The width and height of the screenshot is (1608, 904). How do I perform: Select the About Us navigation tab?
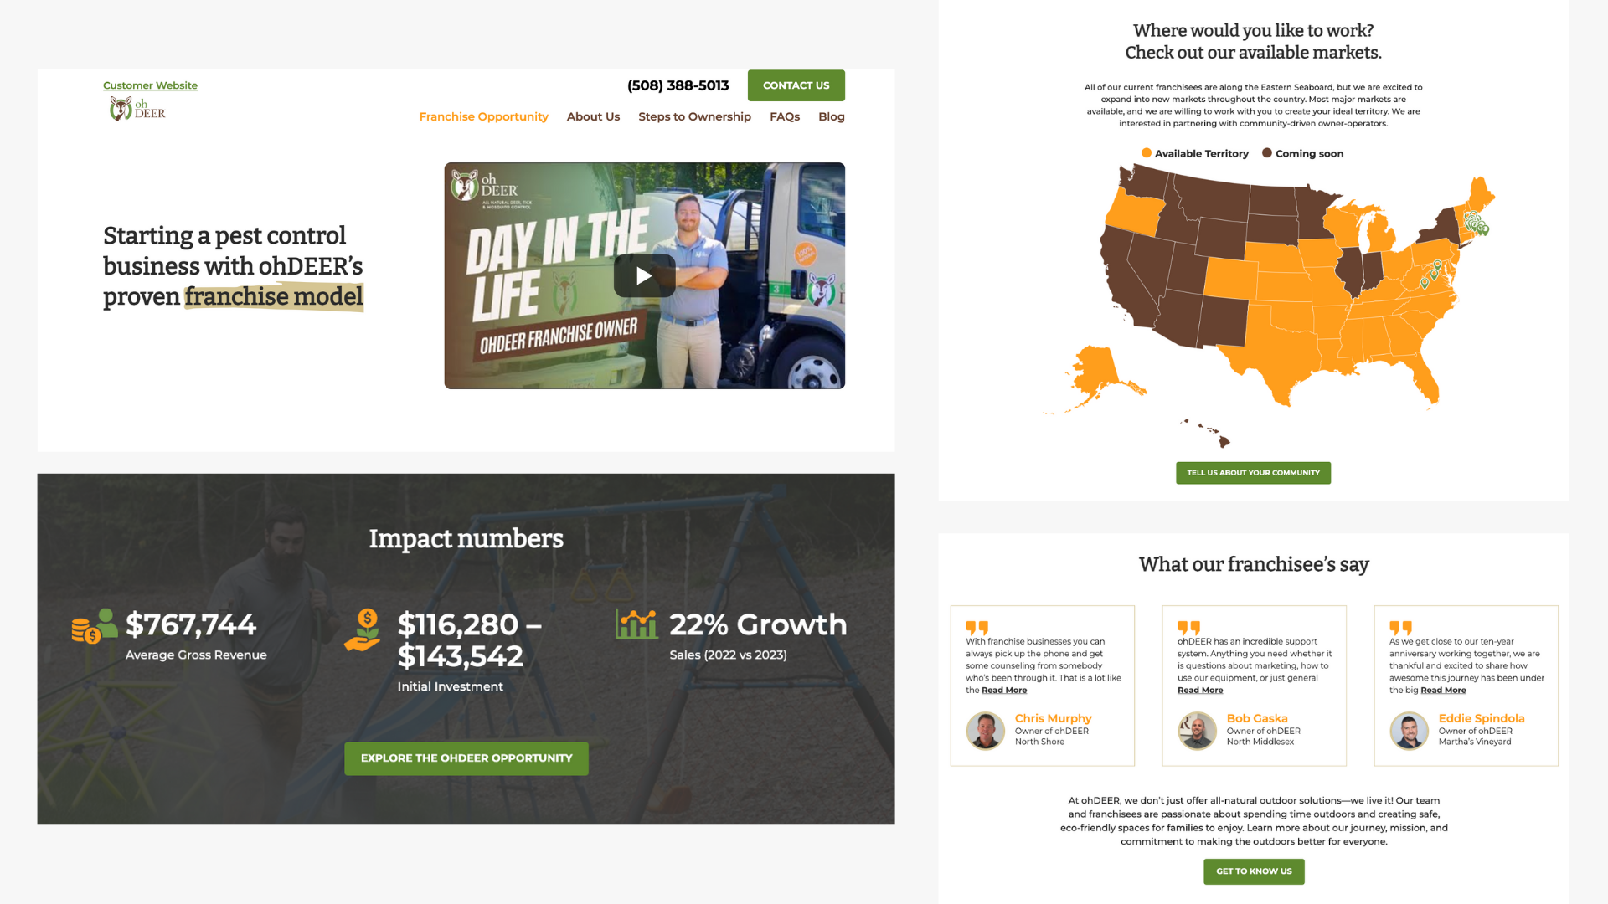pyautogui.click(x=592, y=117)
